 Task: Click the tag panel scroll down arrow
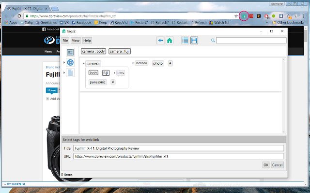coord(283,132)
